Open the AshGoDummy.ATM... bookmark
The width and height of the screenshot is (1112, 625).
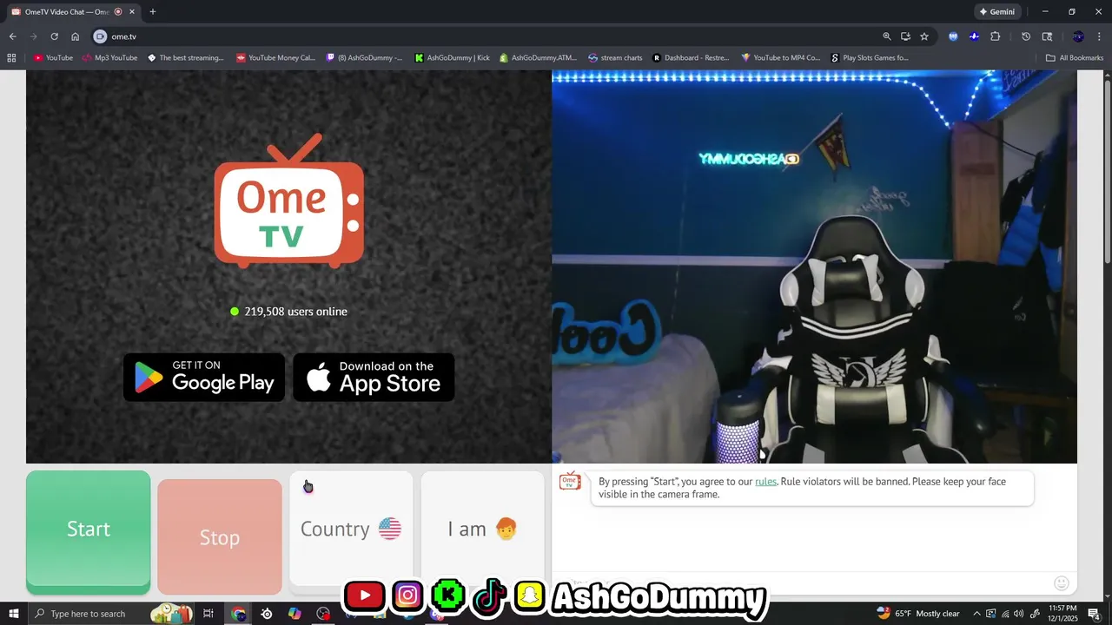539,58
